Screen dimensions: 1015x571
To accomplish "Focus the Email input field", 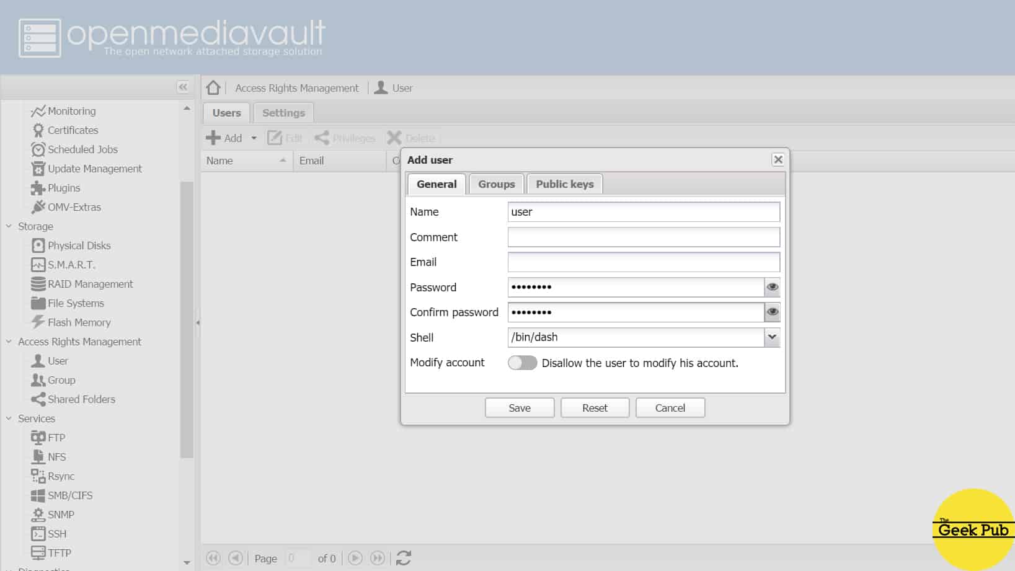I will tap(644, 262).
